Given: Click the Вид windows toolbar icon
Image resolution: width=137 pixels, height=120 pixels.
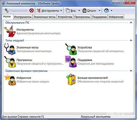Looking at the screenshot, I should pyautogui.click(x=68, y=10).
